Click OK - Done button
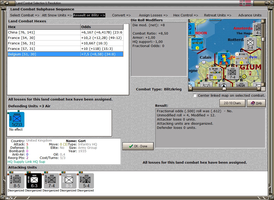The width and height of the screenshot is (274, 200). pos(138,146)
